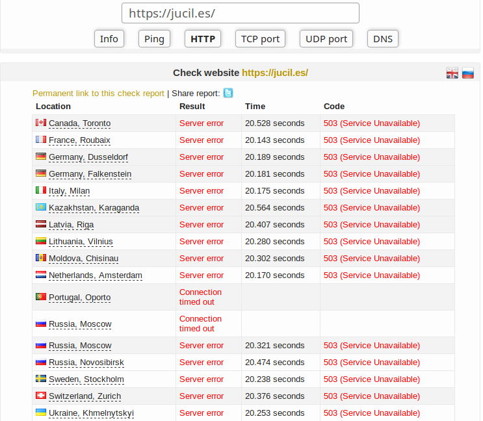Click the Latvia flag icon
The height and width of the screenshot is (421, 483).
[41, 224]
